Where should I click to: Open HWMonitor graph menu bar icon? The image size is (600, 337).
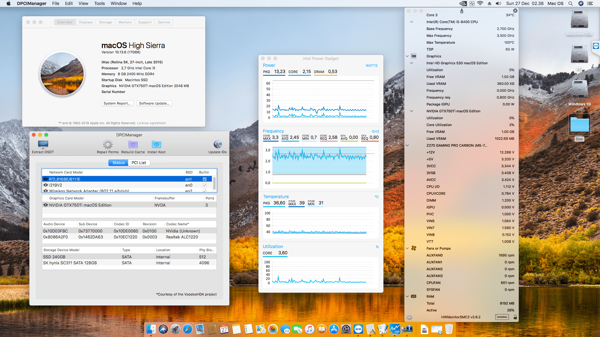pos(472,3)
